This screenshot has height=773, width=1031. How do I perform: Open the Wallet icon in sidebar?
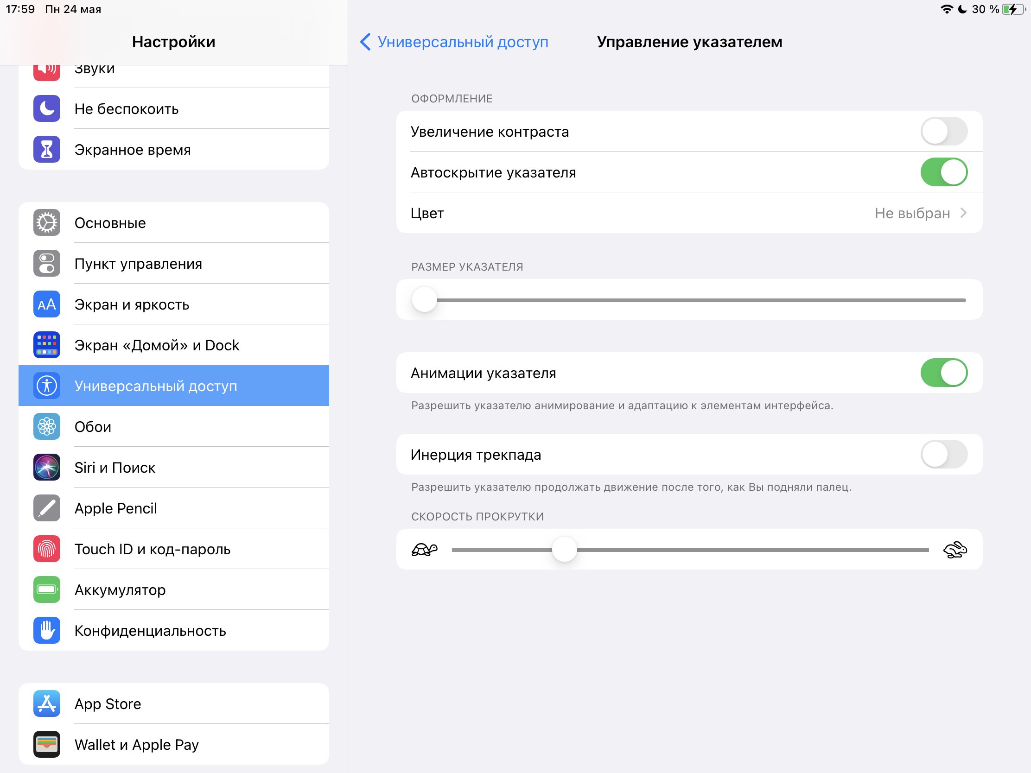(x=47, y=745)
